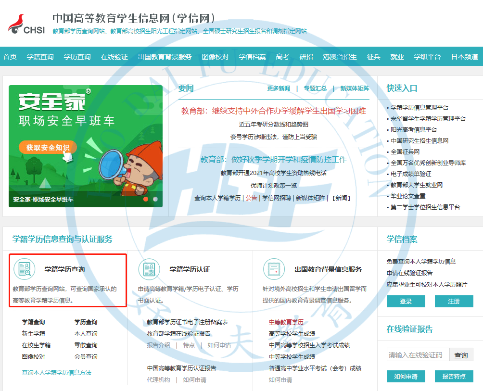483x391 pixels.
Task: Click 专题汇总 link
Action: (x=315, y=88)
